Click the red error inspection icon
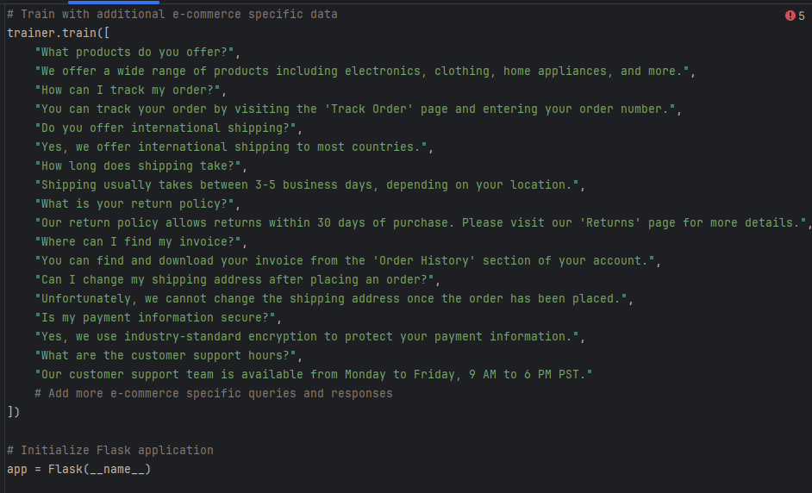 (790, 16)
